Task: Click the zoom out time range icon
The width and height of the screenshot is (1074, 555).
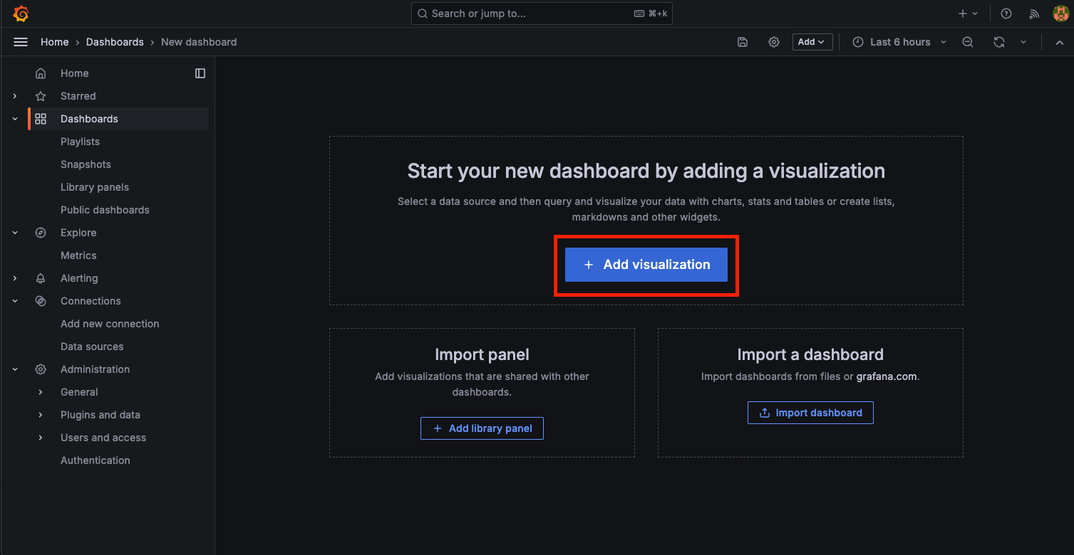Action: pyautogui.click(x=968, y=42)
